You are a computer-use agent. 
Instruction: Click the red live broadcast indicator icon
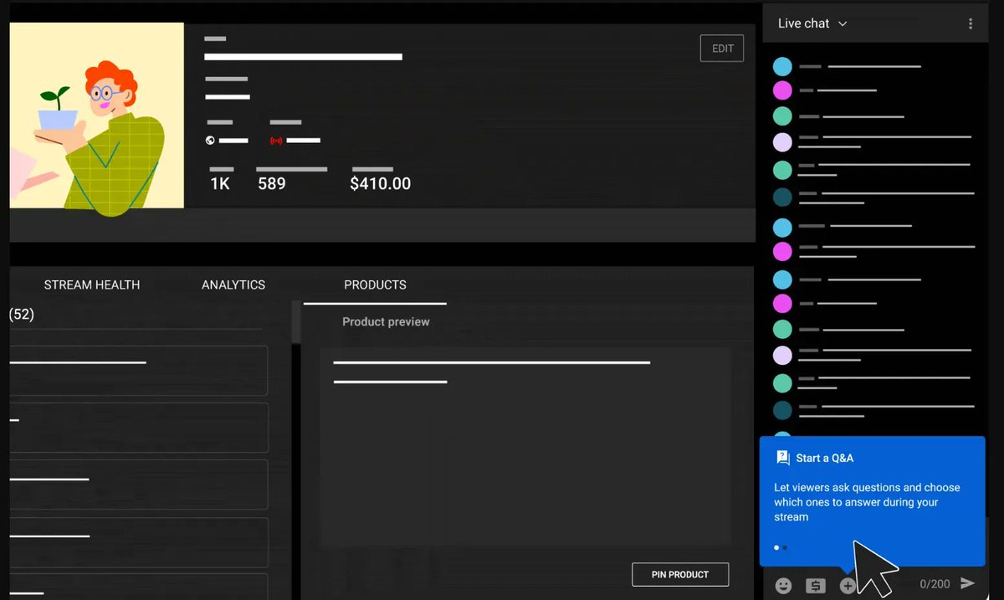[277, 140]
